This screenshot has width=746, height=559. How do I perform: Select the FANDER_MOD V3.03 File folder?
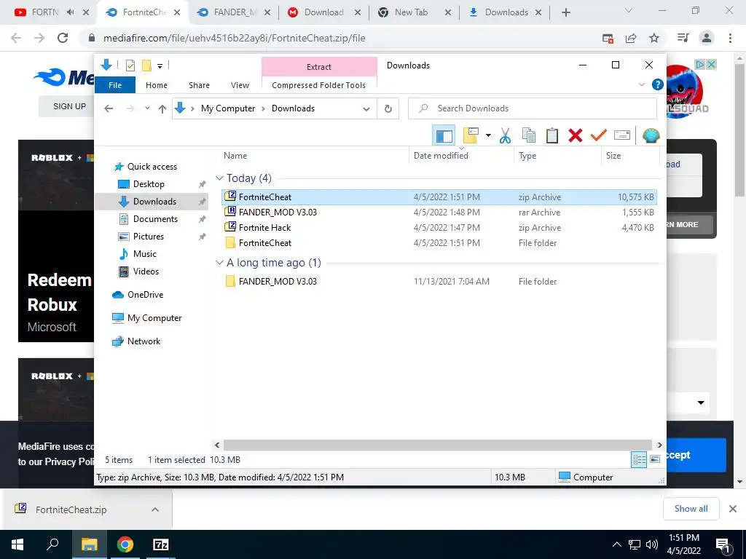pos(439,281)
